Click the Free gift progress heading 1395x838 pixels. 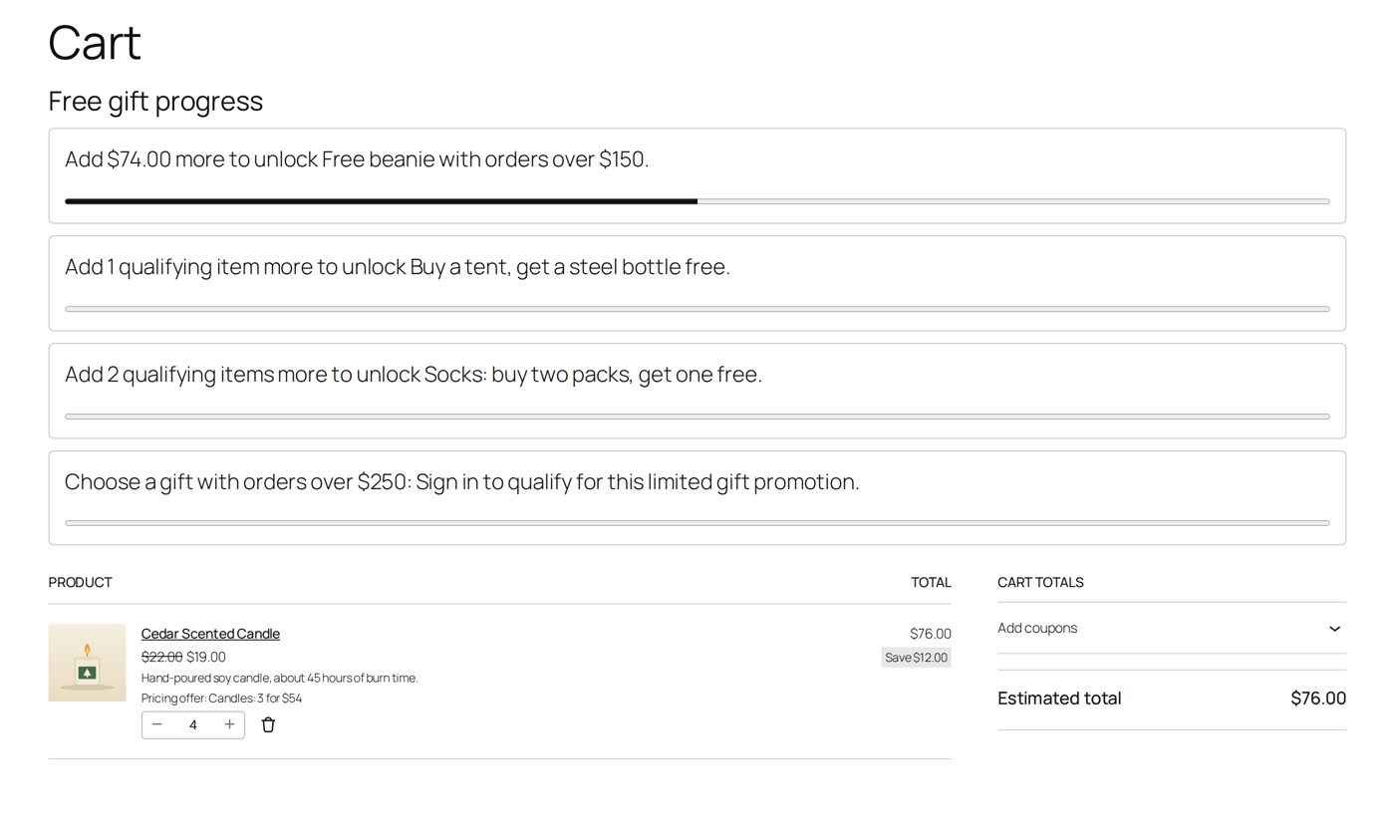pos(155,102)
